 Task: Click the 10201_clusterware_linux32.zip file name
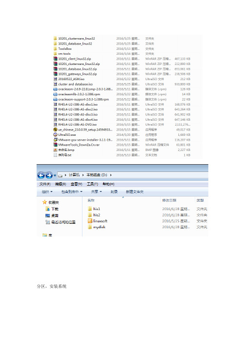pyautogui.click(x=79, y=64)
